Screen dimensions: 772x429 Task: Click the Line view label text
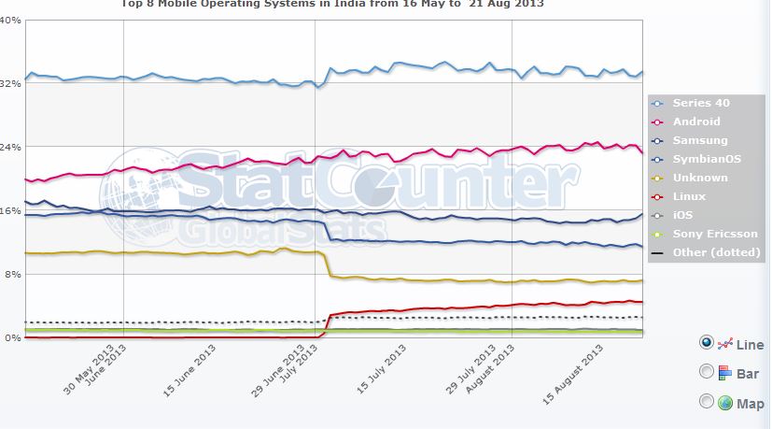tap(750, 345)
